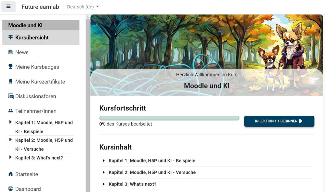
Task: Go to Startseite from sidebar
Action: [27, 174]
